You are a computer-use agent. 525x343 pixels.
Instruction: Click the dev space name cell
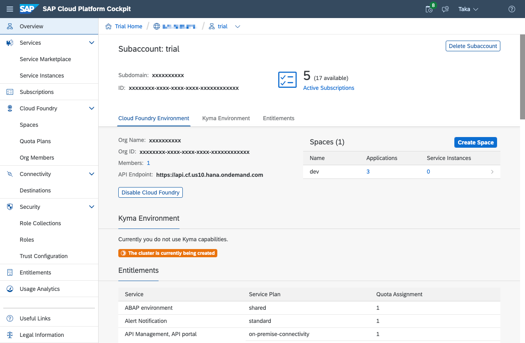(x=314, y=172)
